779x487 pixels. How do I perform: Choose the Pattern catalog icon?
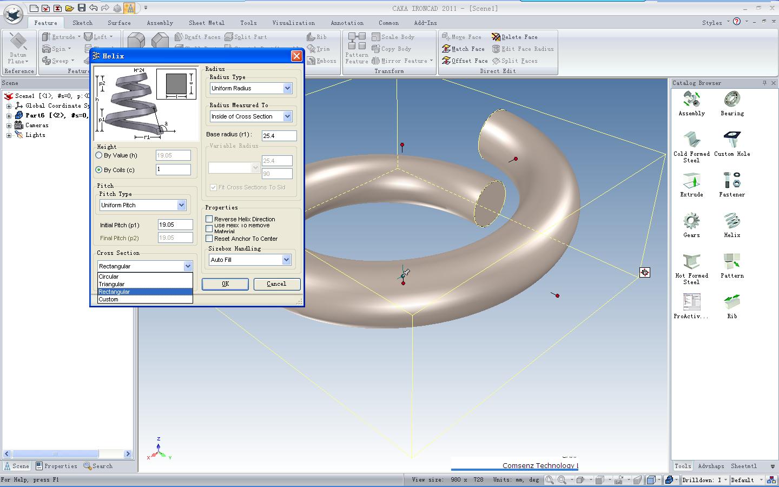[732, 262]
